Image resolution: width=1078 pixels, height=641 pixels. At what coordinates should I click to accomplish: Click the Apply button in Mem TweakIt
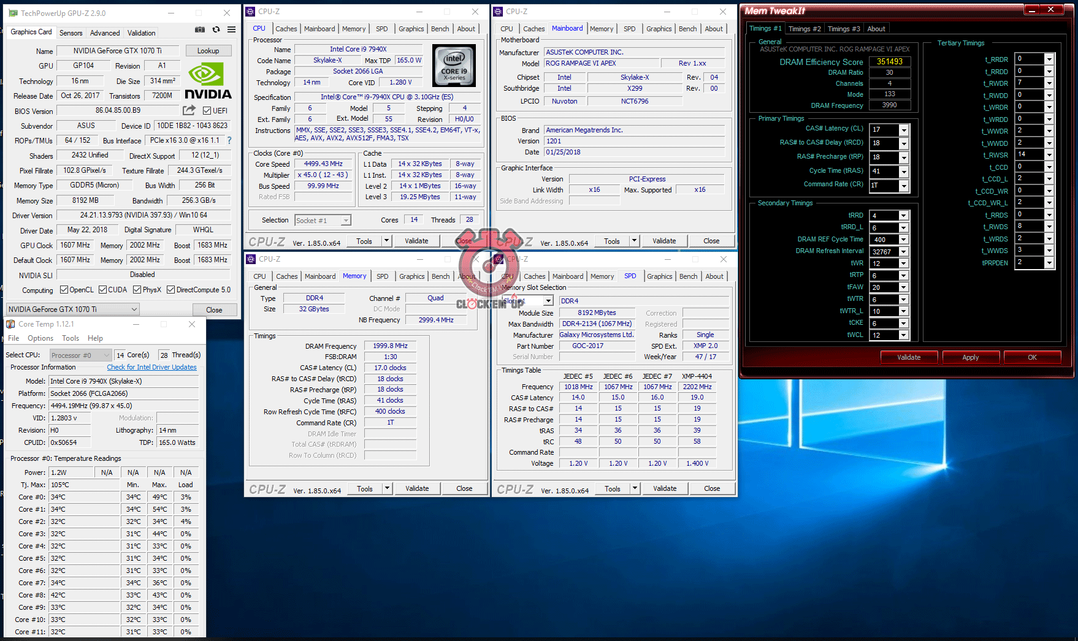pyautogui.click(x=971, y=357)
